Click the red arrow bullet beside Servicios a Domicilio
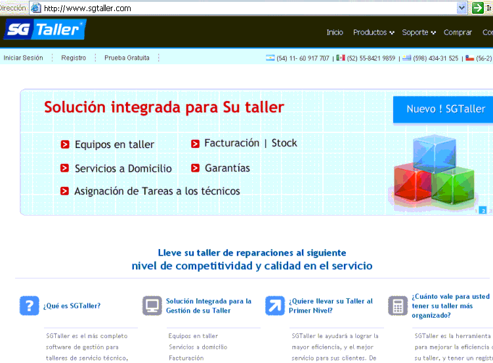 (x=65, y=168)
